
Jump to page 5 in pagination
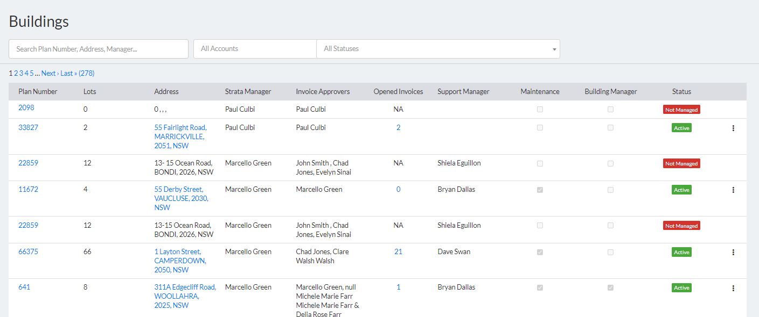click(31, 73)
